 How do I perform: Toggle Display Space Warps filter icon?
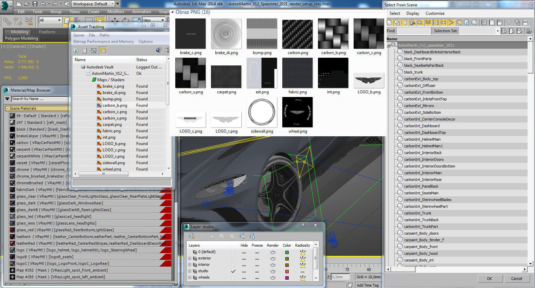(428, 22)
